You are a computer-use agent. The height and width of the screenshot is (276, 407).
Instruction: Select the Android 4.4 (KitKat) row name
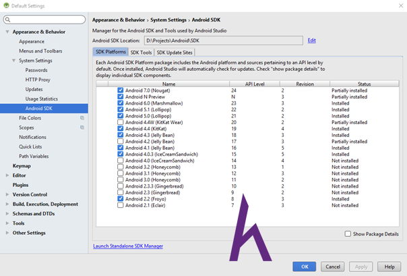tap(146, 129)
